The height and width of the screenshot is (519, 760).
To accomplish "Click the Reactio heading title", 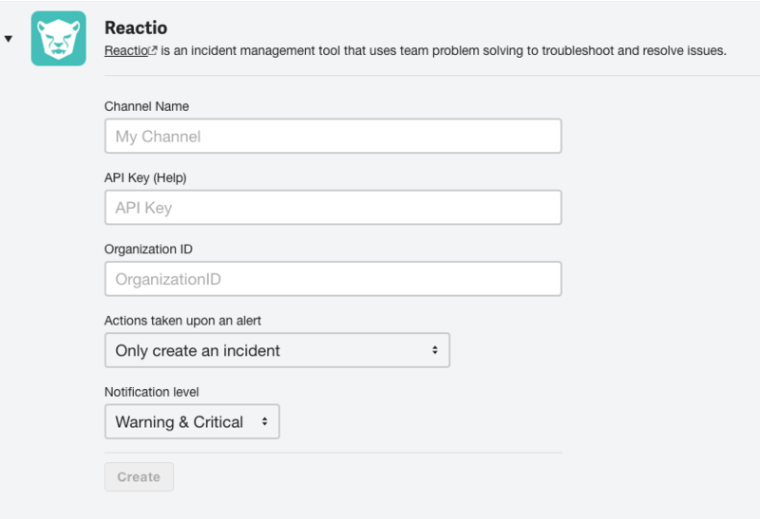I will pyautogui.click(x=136, y=28).
